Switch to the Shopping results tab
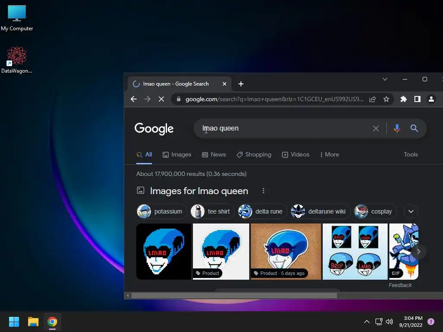443x332 pixels. point(254,154)
